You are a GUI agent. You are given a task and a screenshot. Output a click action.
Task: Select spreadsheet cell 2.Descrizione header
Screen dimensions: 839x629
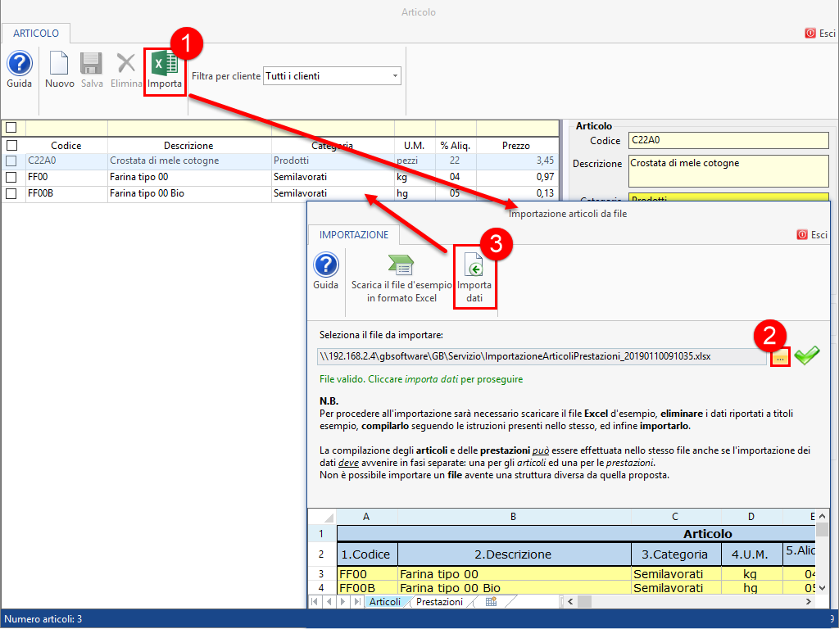514,554
